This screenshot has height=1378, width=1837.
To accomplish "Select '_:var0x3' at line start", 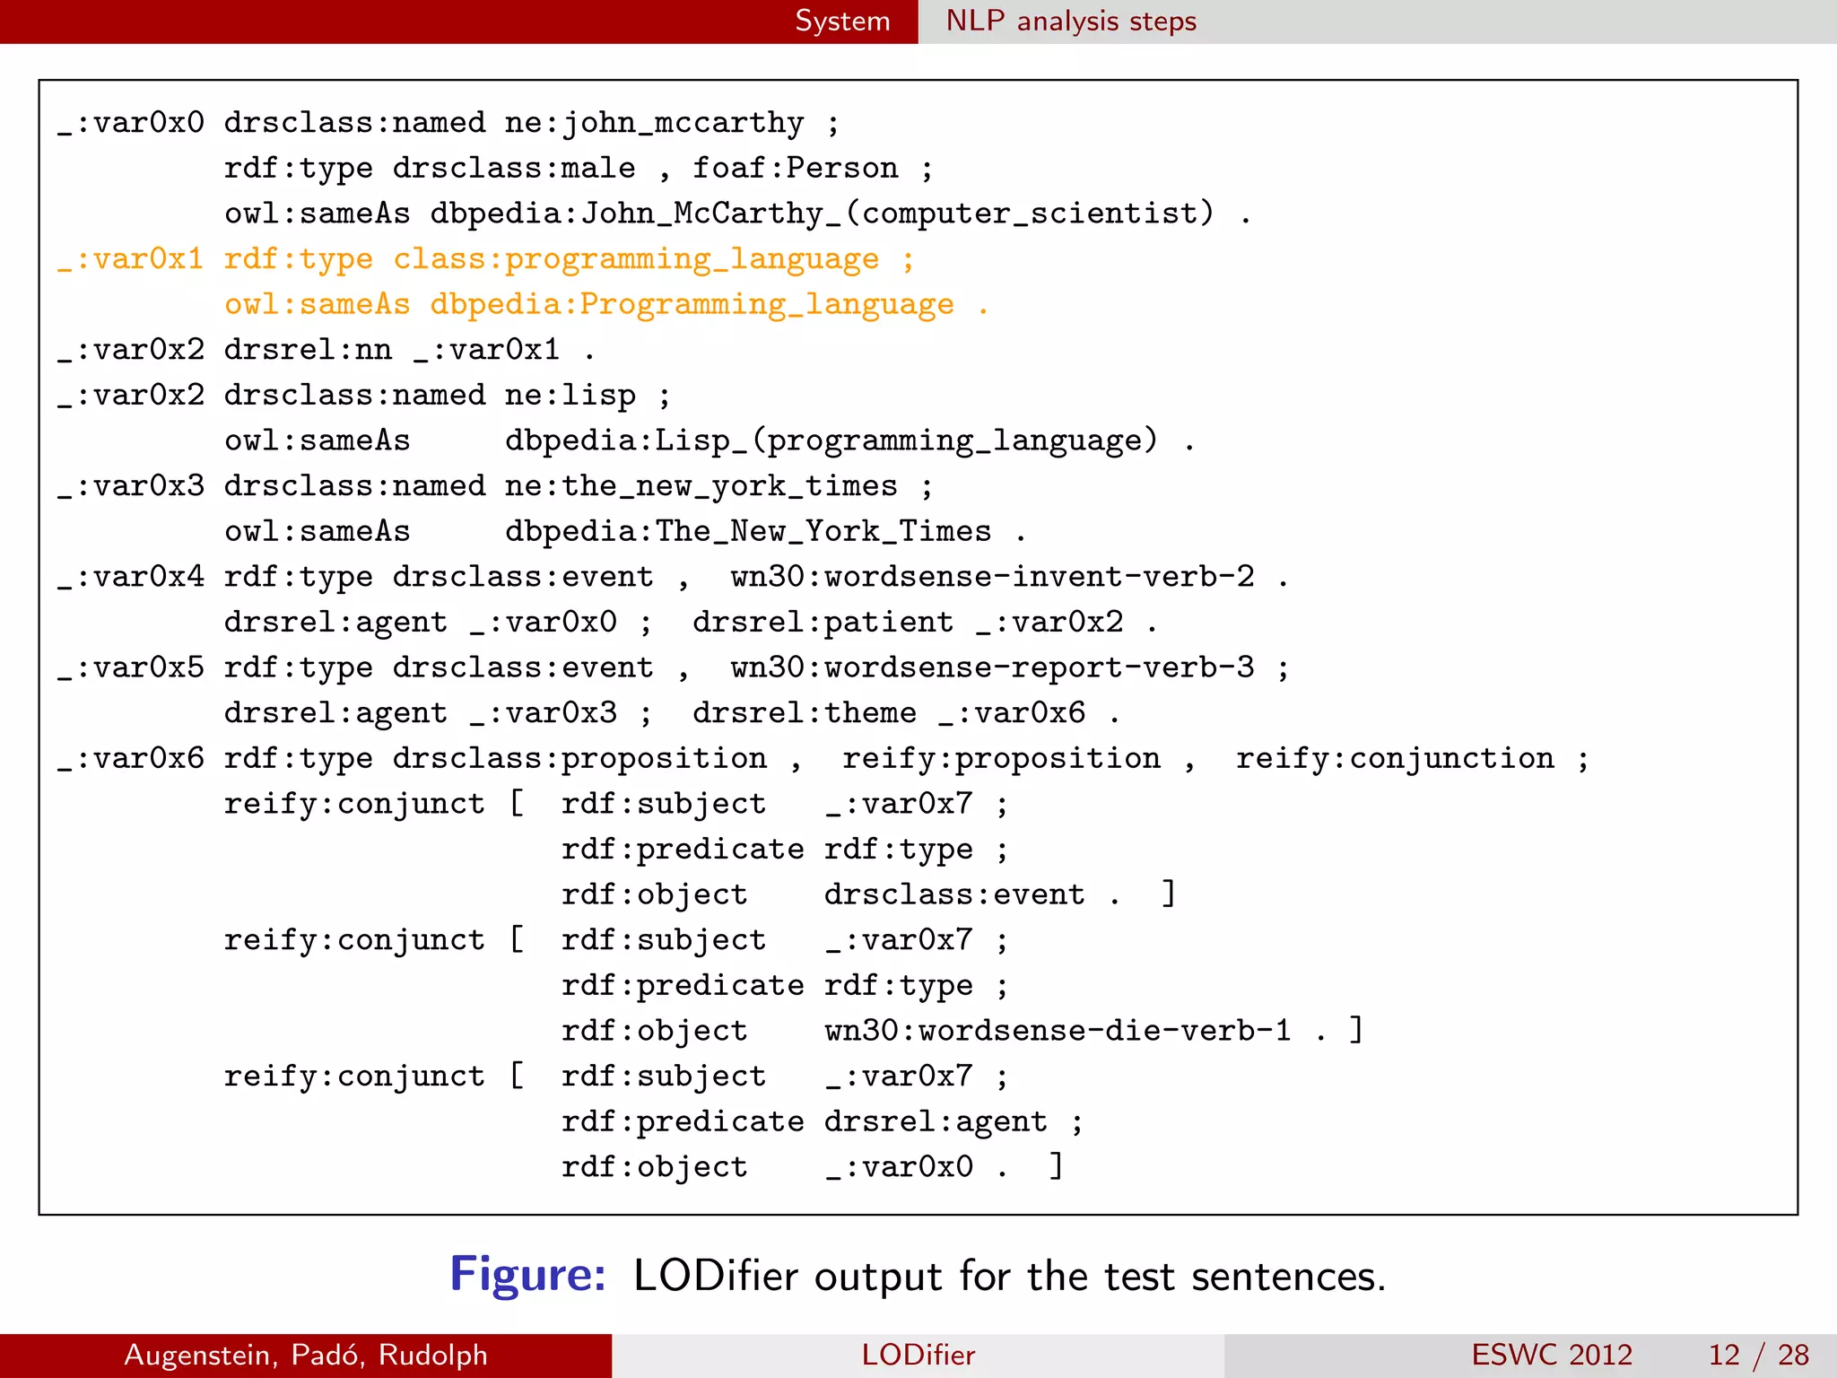I will 131,486.
